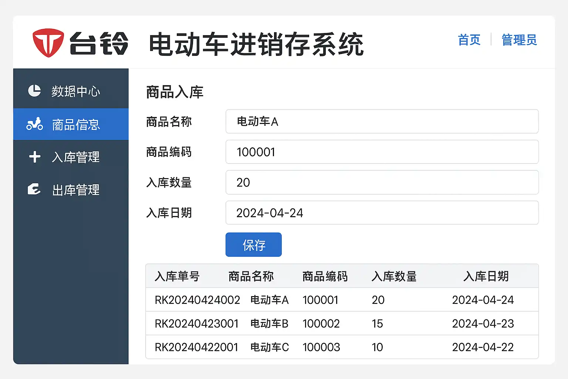
Task: Select the 入库数量 input field
Action: click(x=382, y=182)
